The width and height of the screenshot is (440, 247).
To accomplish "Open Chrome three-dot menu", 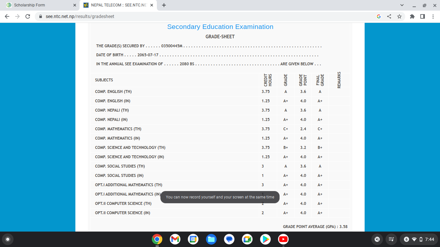I will [433, 16].
